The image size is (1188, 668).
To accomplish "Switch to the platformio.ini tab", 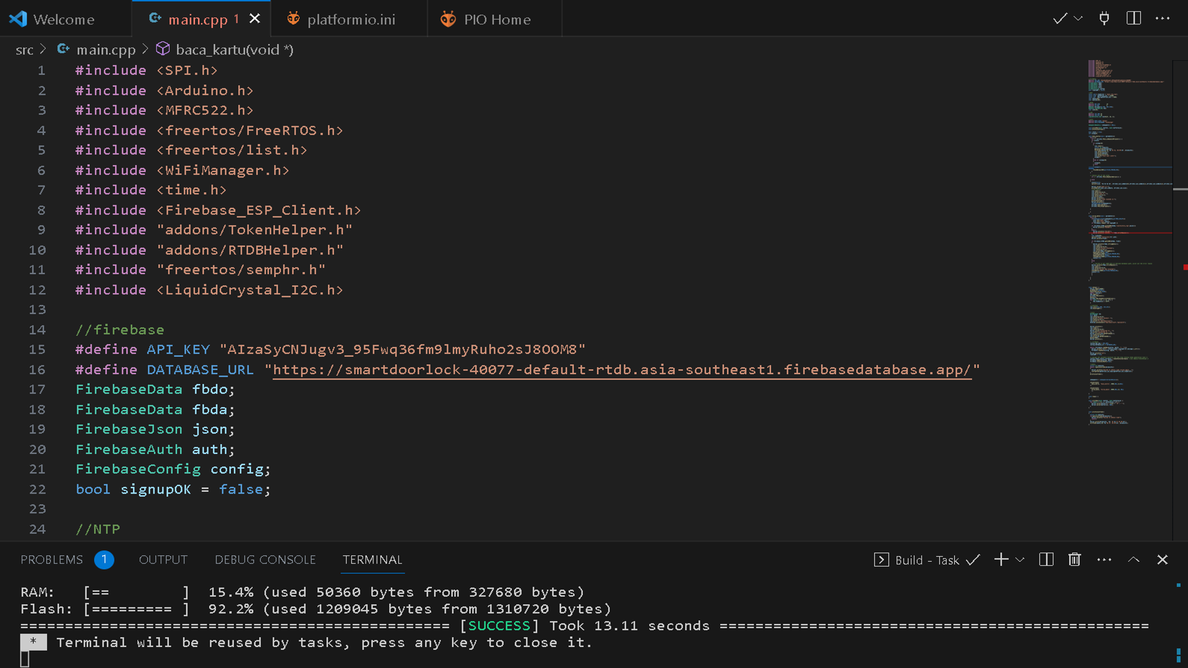I will (350, 19).
